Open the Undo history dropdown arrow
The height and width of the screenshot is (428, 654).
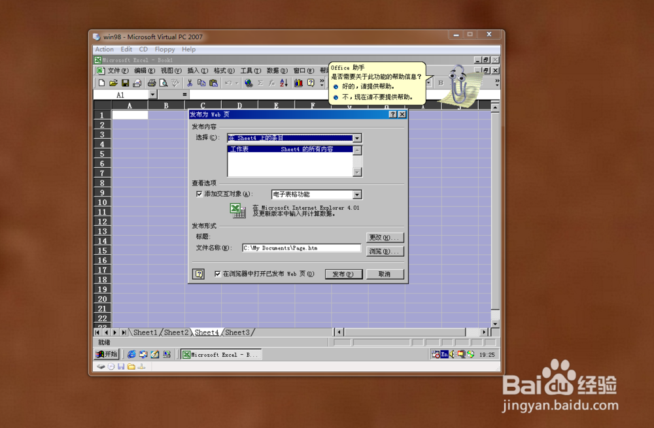coord(237,83)
